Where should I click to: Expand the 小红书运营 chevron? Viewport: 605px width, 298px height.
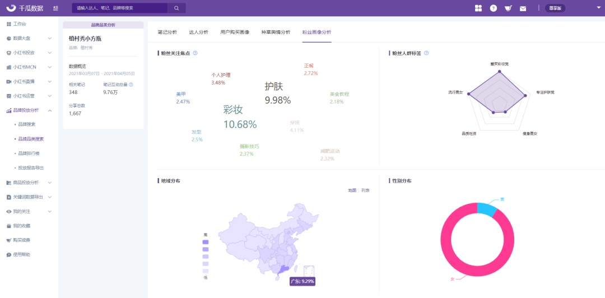point(50,96)
